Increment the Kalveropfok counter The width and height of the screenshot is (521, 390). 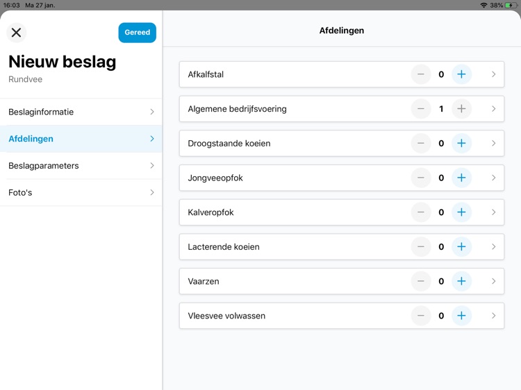[461, 212]
